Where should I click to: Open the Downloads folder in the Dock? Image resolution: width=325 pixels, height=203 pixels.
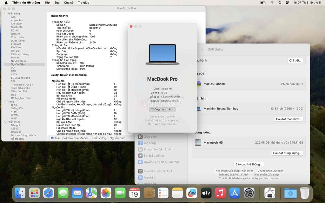click(290, 193)
